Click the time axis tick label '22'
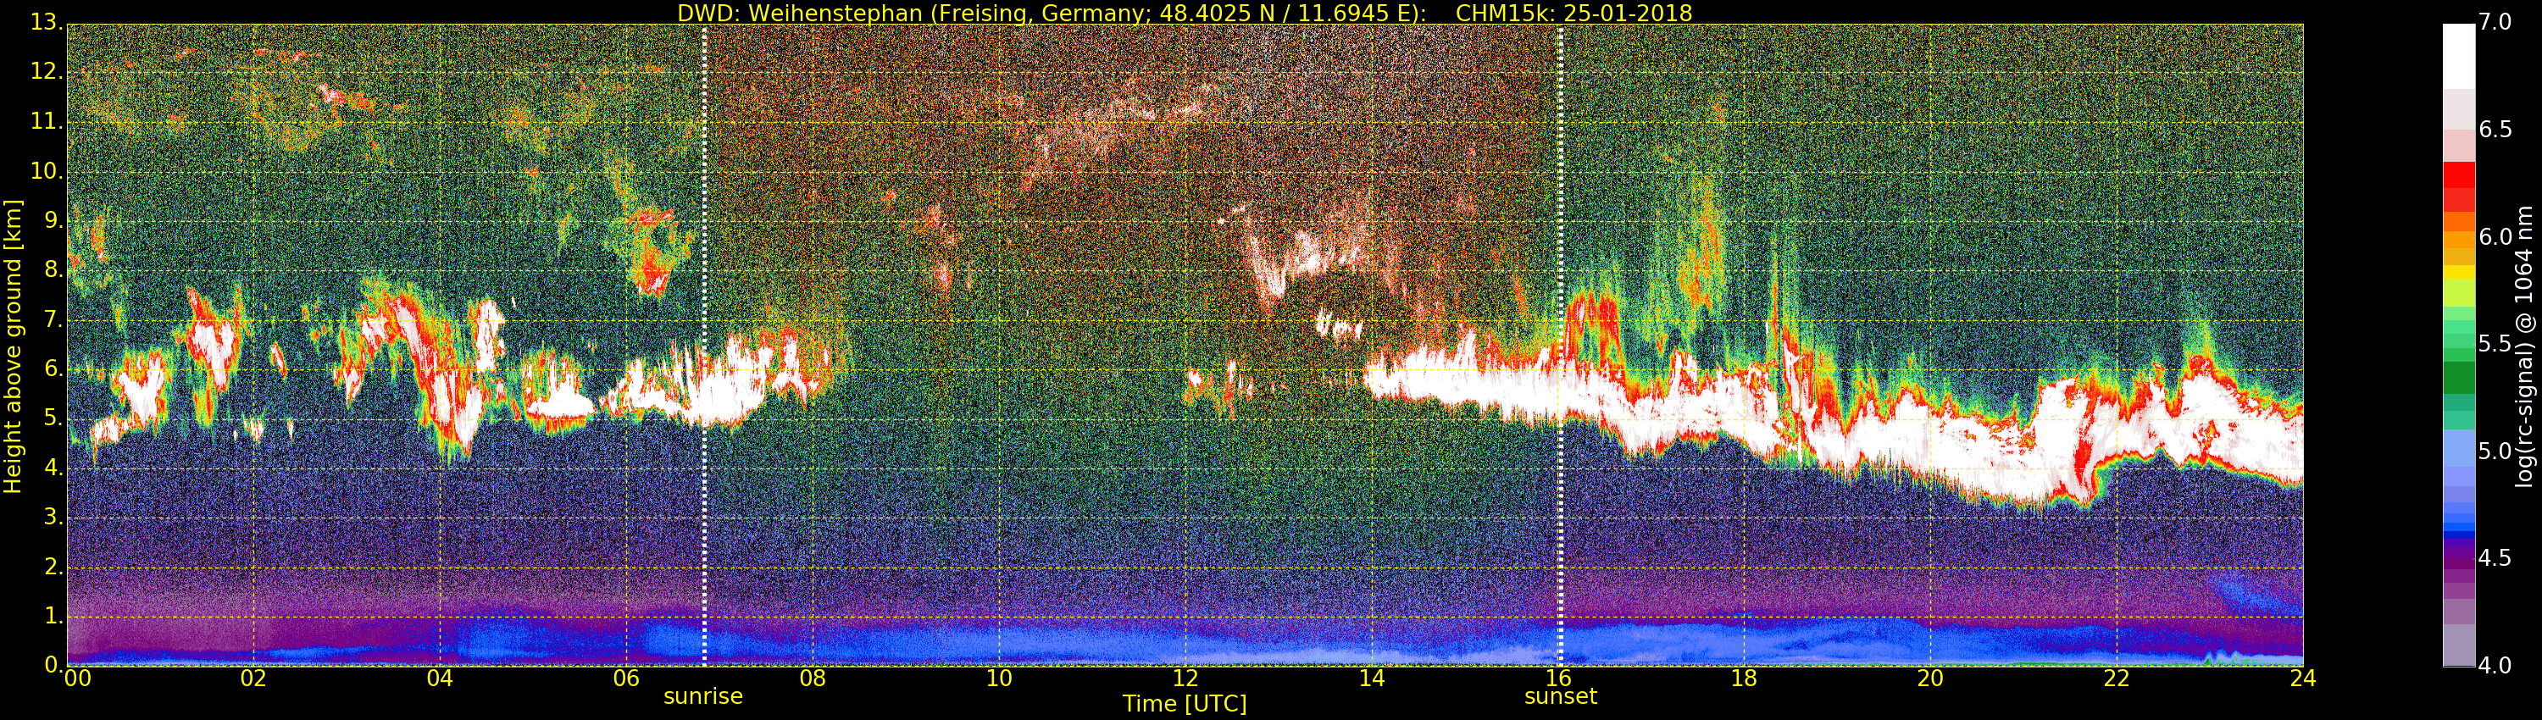Screen dimensions: 2542x720 point(2117,678)
